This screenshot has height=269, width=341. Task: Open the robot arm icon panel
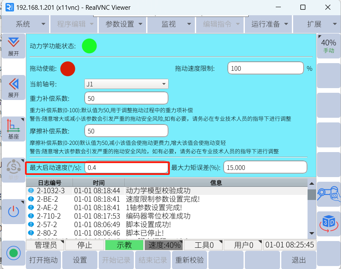[x=328, y=193]
